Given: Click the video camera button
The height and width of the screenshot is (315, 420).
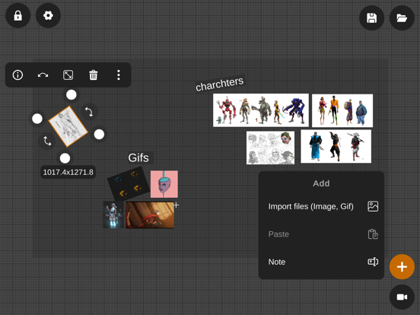Looking at the screenshot, I should [402, 297].
